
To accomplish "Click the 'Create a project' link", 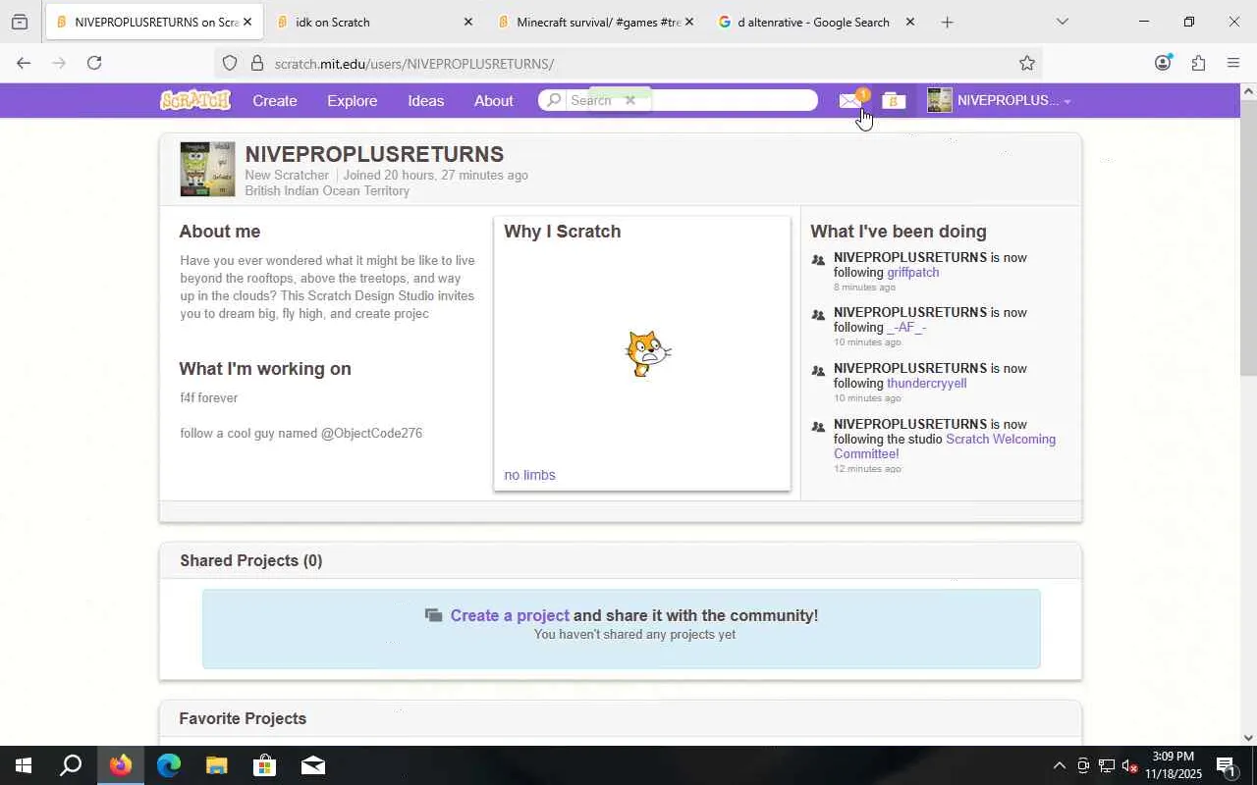I will point(510,615).
